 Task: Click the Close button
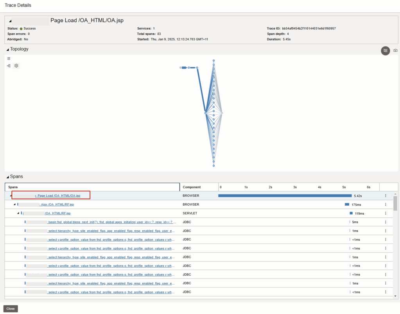[11, 309]
